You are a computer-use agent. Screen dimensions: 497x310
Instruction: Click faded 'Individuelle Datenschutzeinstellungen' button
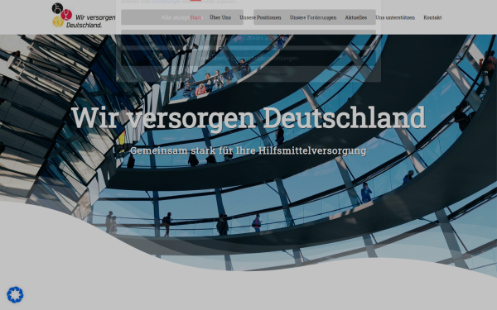click(x=248, y=58)
